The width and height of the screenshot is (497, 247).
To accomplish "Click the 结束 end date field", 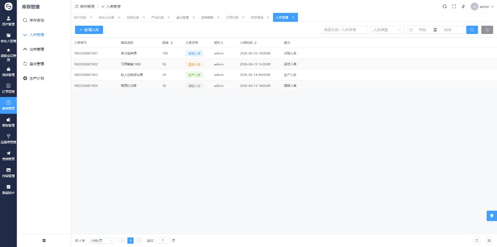I will point(448,30).
